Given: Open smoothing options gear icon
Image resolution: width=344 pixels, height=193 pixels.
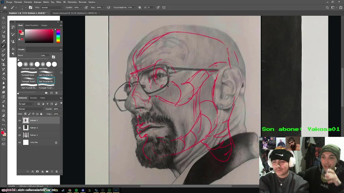Looking at the screenshot, I should (139, 8).
